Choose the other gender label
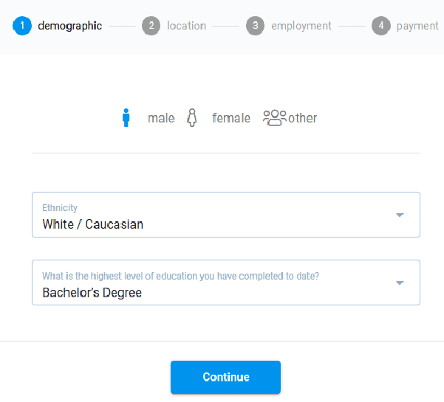Image resolution: width=444 pixels, height=402 pixels. [302, 118]
